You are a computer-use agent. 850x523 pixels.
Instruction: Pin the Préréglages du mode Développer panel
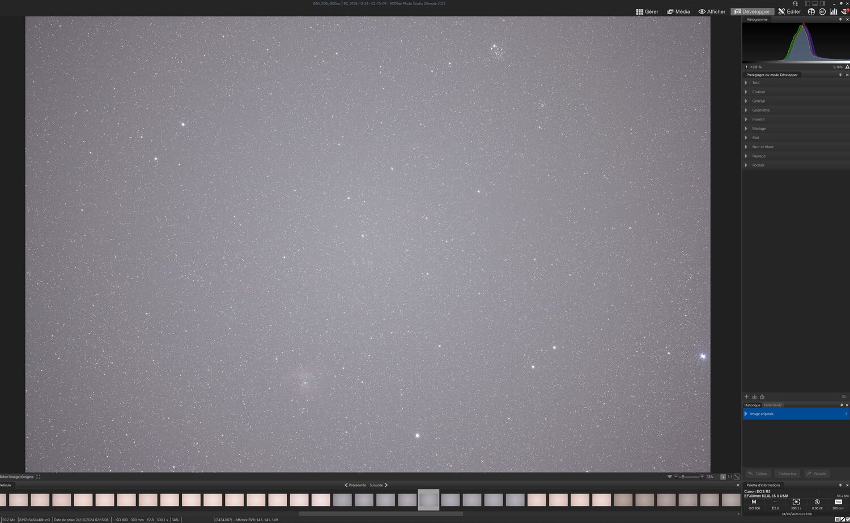pyautogui.click(x=840, y=75)
